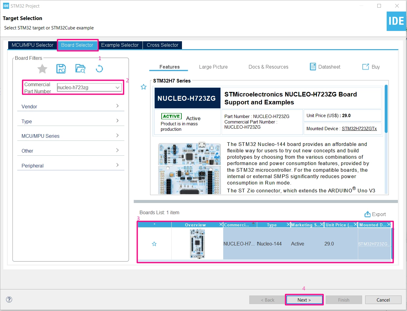Image resolution: width=407 pixels, height=311 pixels.
Task: Click the NUCLEO-H723ZG dark blue title banner
Action: (x=187, y=98)
